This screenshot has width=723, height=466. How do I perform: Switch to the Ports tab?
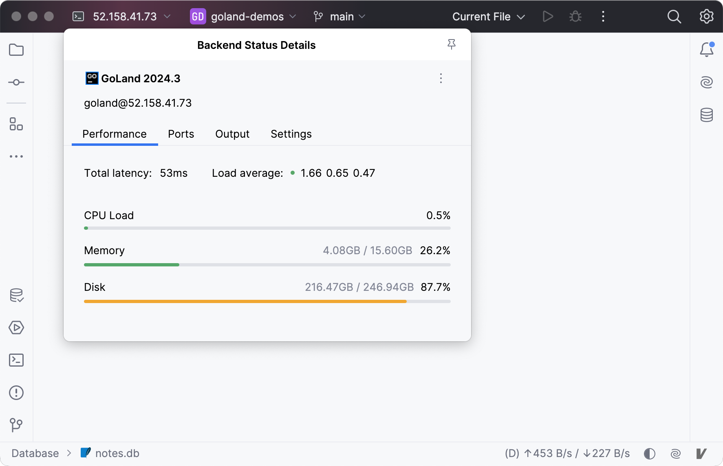pos(181,134)
